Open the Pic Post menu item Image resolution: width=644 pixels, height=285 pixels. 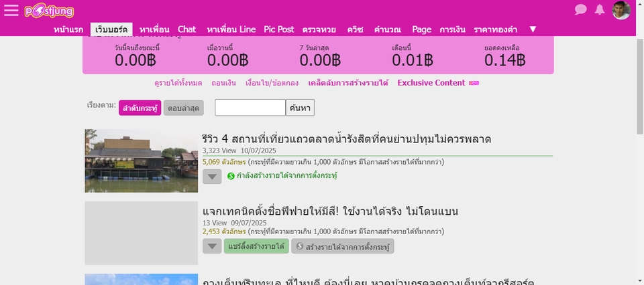pos(279,29)
